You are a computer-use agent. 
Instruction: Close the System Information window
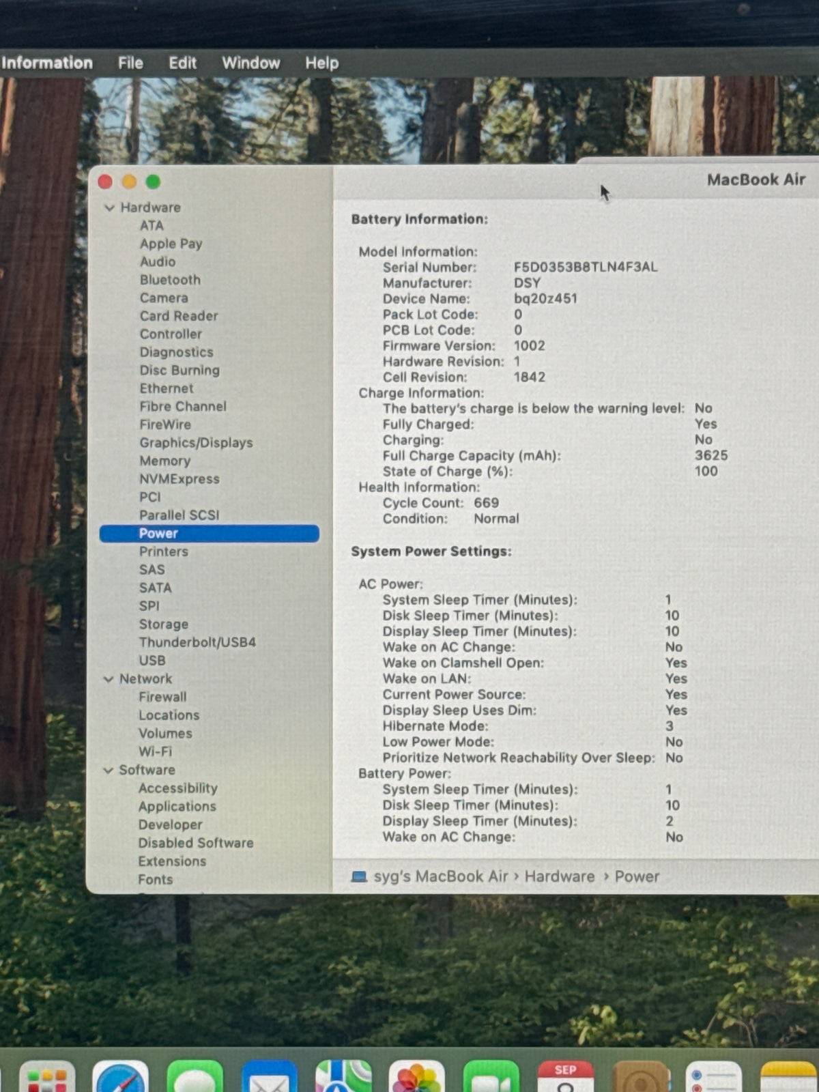[x=105, y=182]
